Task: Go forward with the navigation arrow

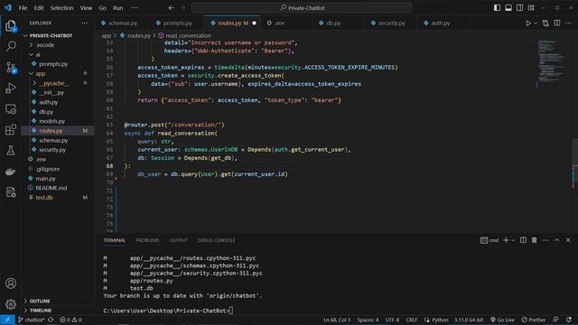Action: pos(182,8)
